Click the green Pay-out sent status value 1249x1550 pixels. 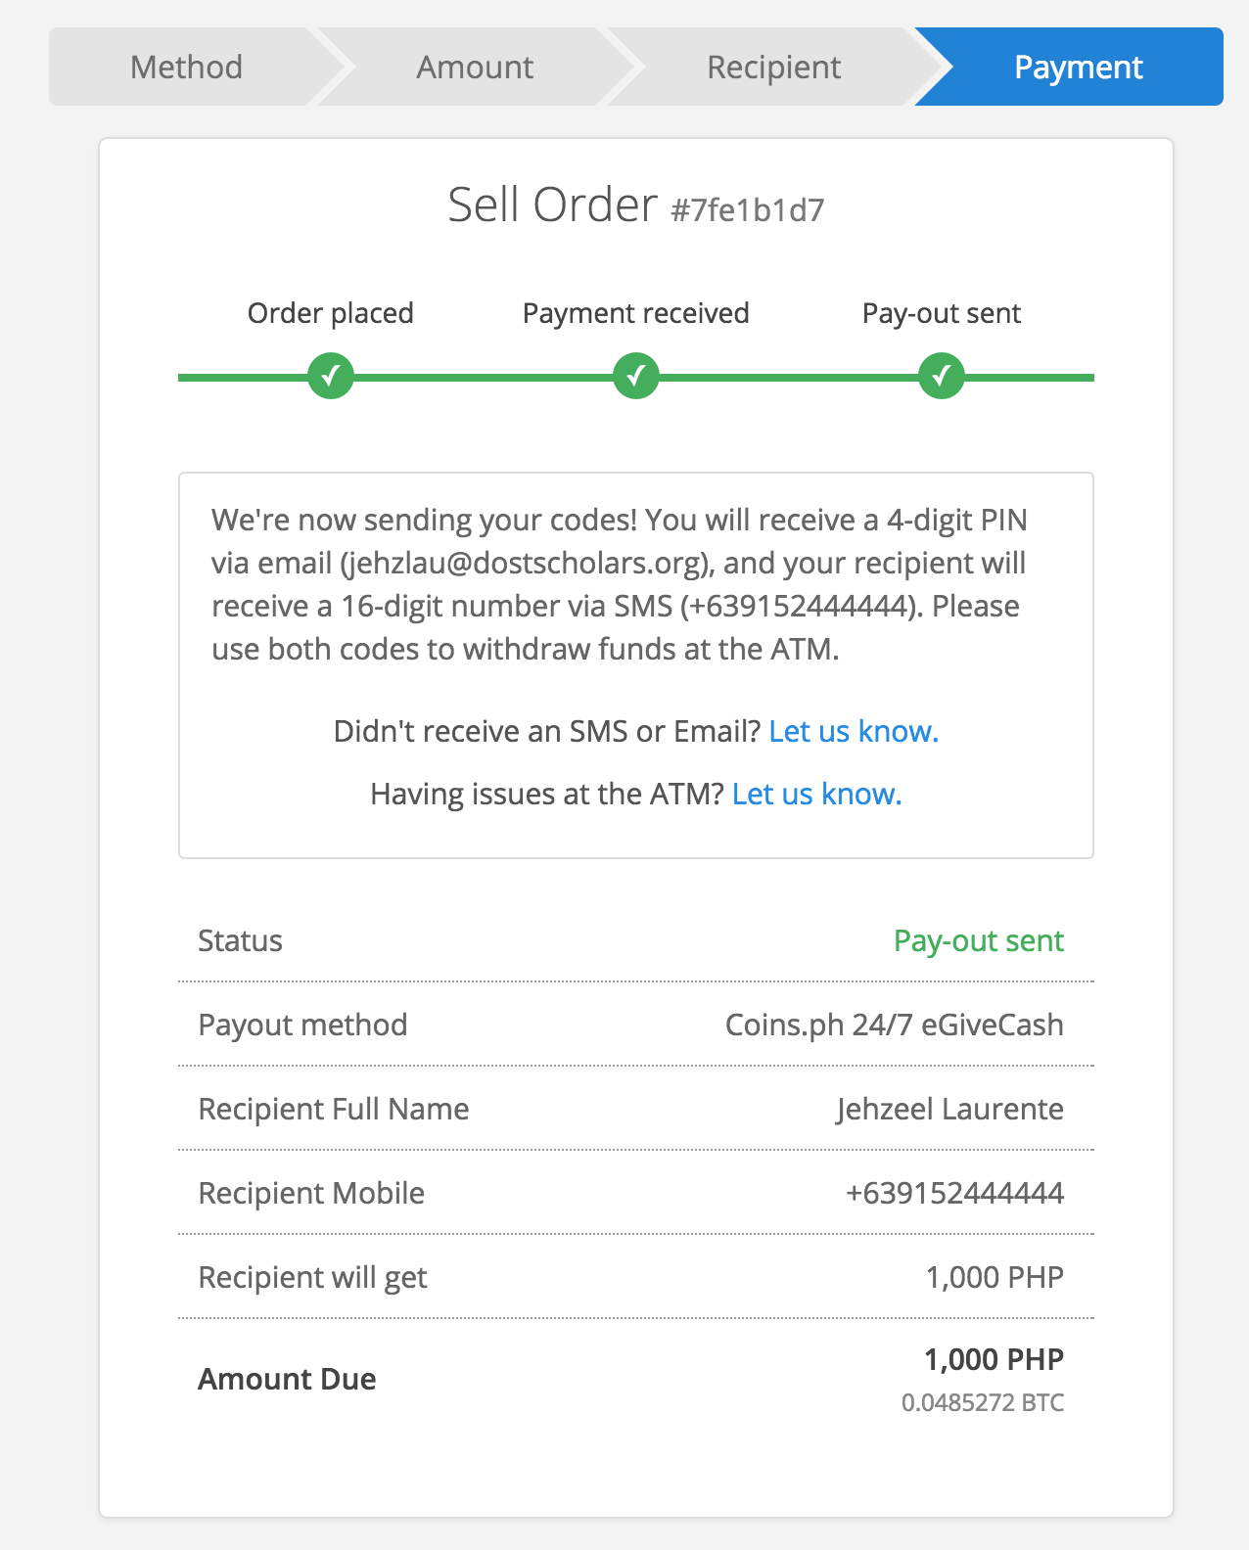click(x=978, y=940)
